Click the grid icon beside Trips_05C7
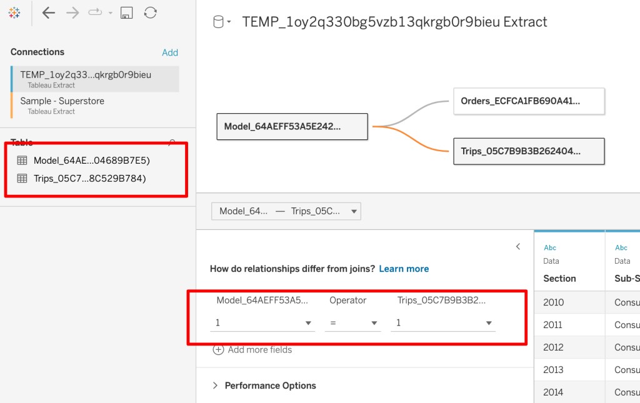640x403 pixels. (x=22, y=178)
